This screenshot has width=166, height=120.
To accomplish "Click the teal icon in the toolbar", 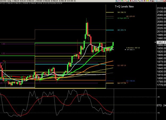I will point(117,1).
